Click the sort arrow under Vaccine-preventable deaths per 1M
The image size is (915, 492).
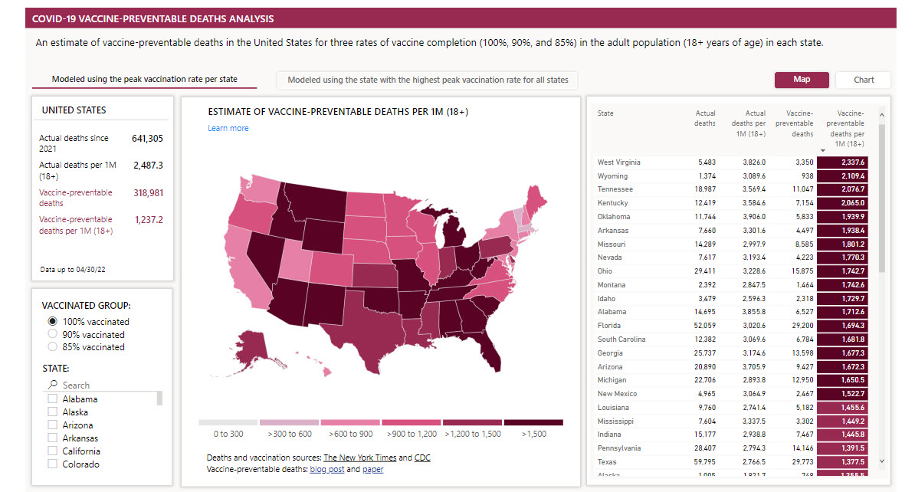[x=823, y=150]
